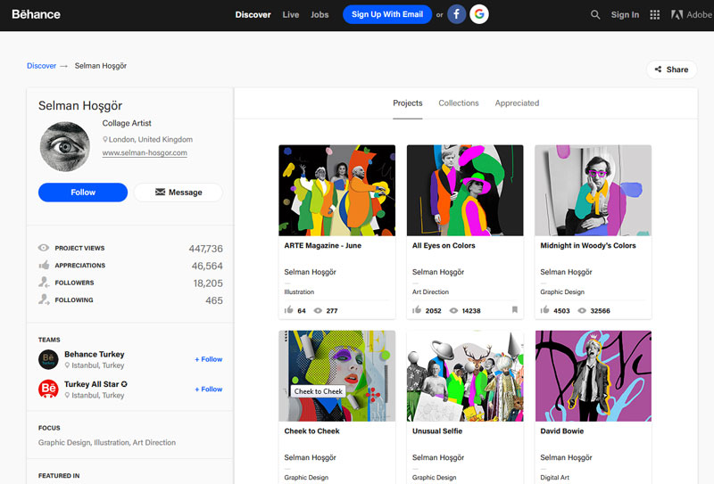
Task: Follow Selman Hoşgör with the blue button
Action: coord(83,193)
